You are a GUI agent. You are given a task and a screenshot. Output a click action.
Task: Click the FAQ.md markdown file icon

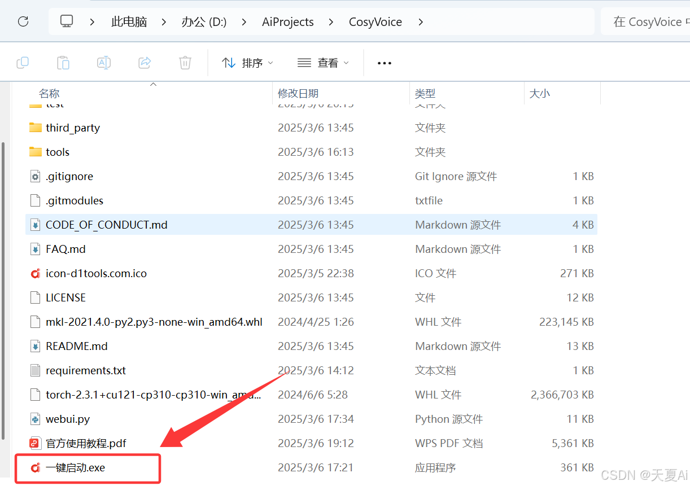click(x=36, y=249)
